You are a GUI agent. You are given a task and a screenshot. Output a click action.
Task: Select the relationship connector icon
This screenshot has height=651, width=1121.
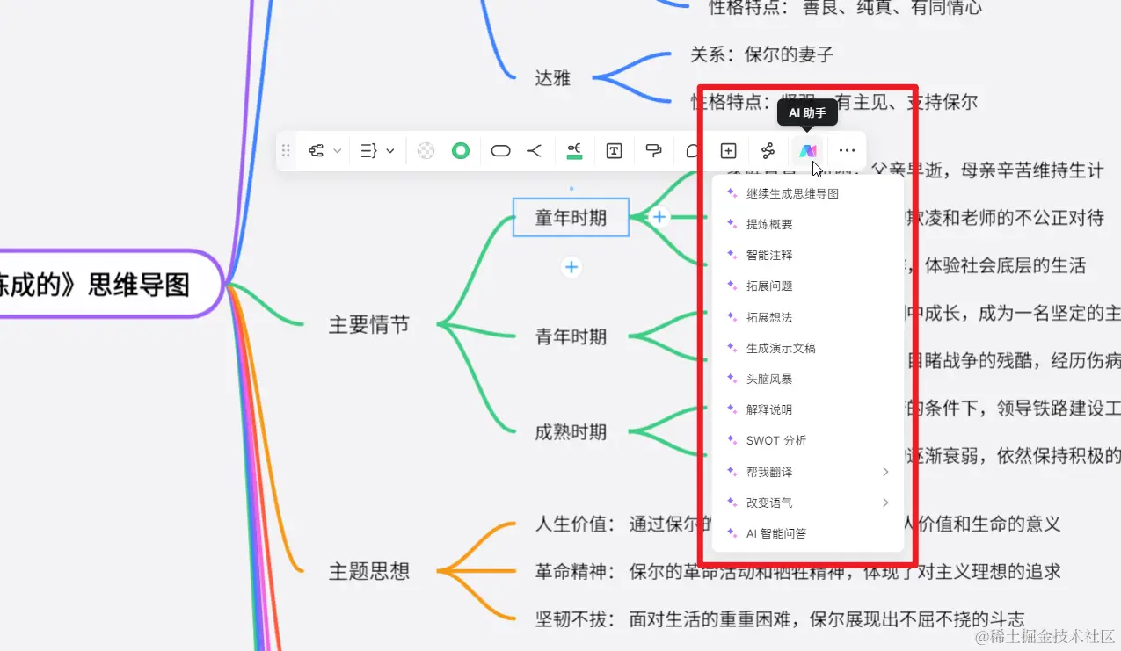[768, 150]
